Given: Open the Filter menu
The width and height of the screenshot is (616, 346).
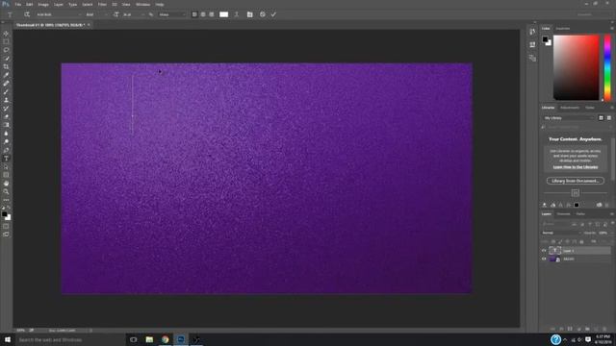Looking at the screenshot, I should click(x=102, y=4).
